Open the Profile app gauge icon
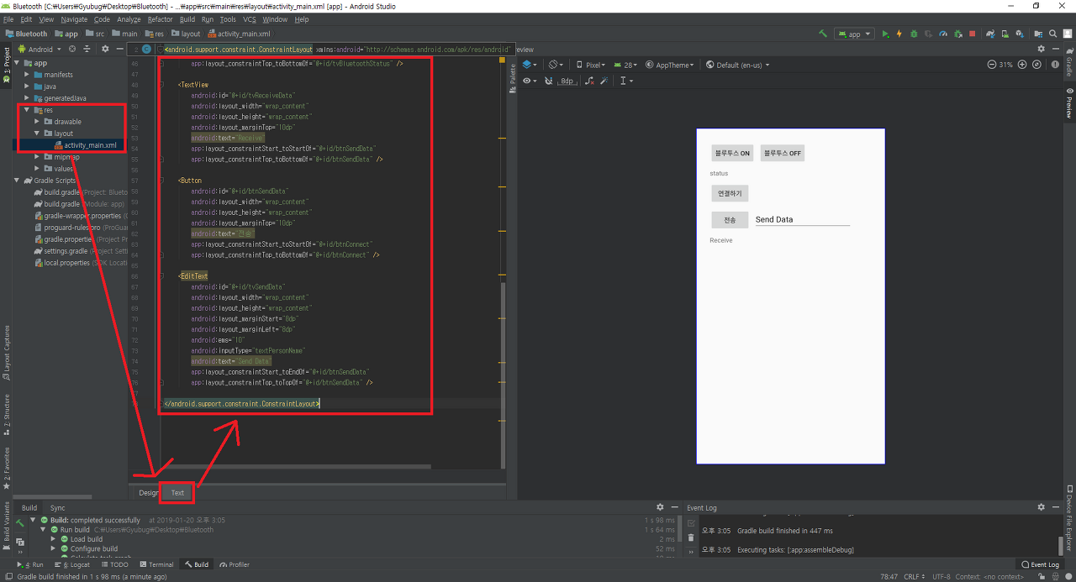Image resolution: width=1076 pixels, height=582 pixels. pos(943,34)
